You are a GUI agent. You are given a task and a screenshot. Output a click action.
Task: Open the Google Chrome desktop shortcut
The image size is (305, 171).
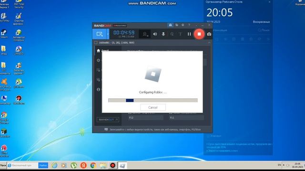pyautogui.click(x=4, y=118)
